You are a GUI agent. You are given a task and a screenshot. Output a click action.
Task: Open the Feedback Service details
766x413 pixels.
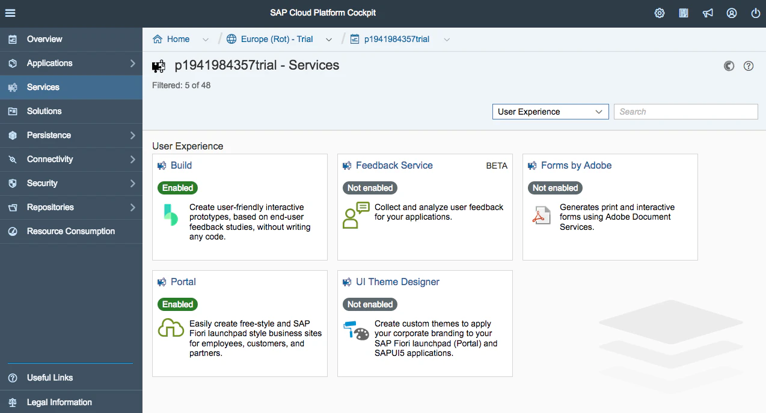(394, 165)
